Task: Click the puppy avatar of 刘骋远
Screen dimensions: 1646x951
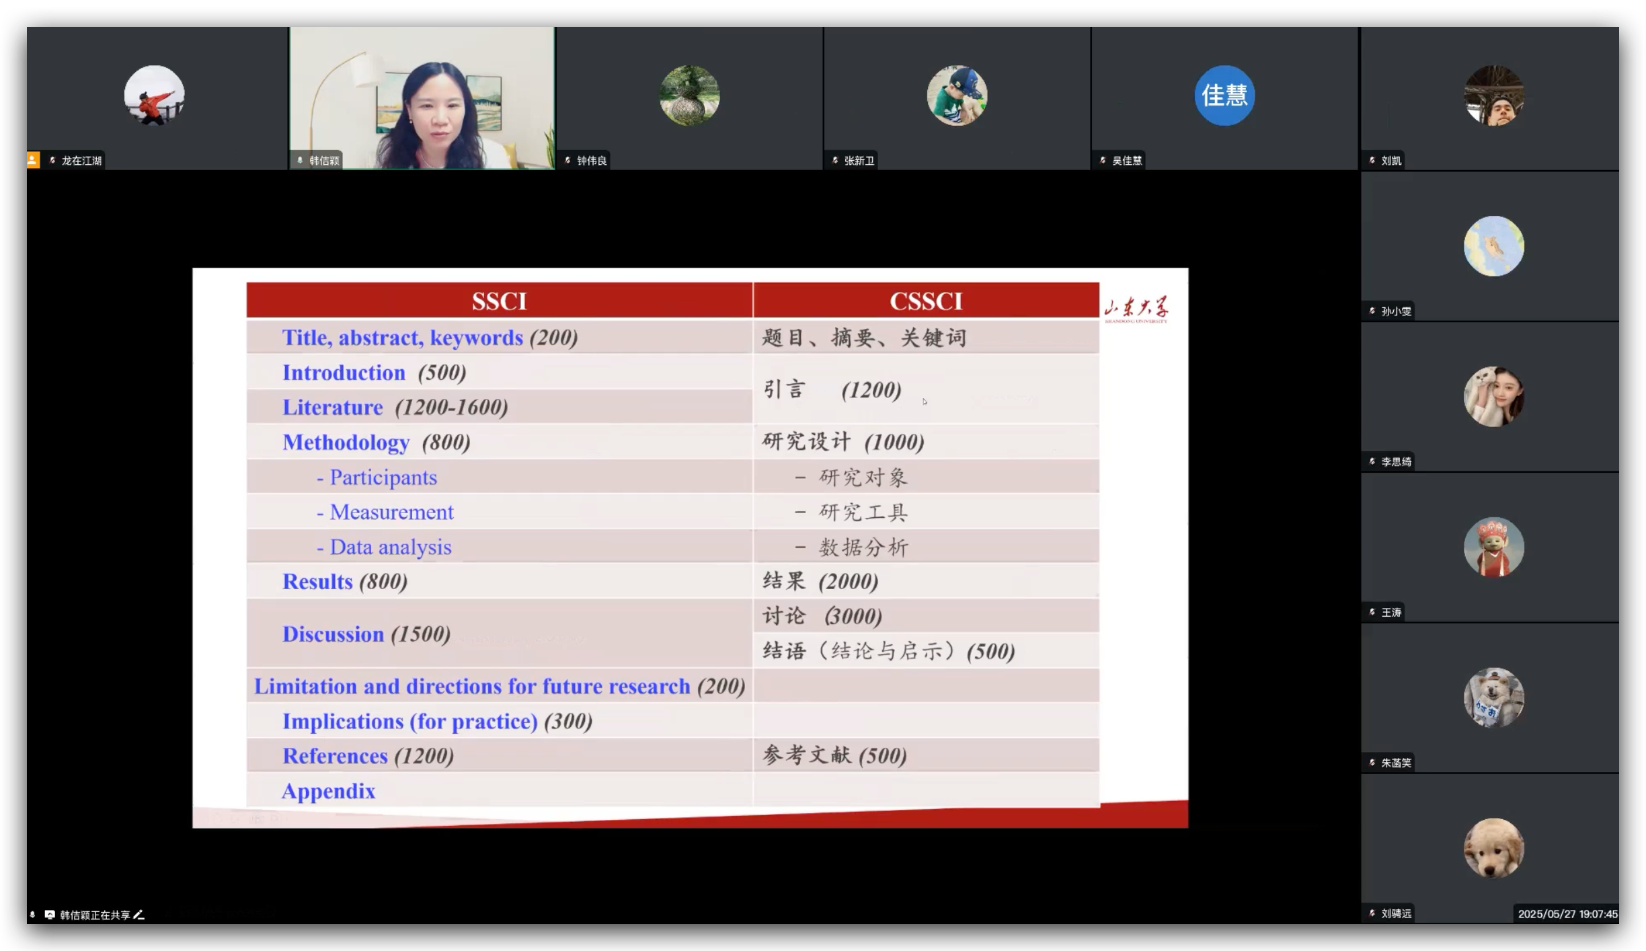Action: click(1493, 847)
